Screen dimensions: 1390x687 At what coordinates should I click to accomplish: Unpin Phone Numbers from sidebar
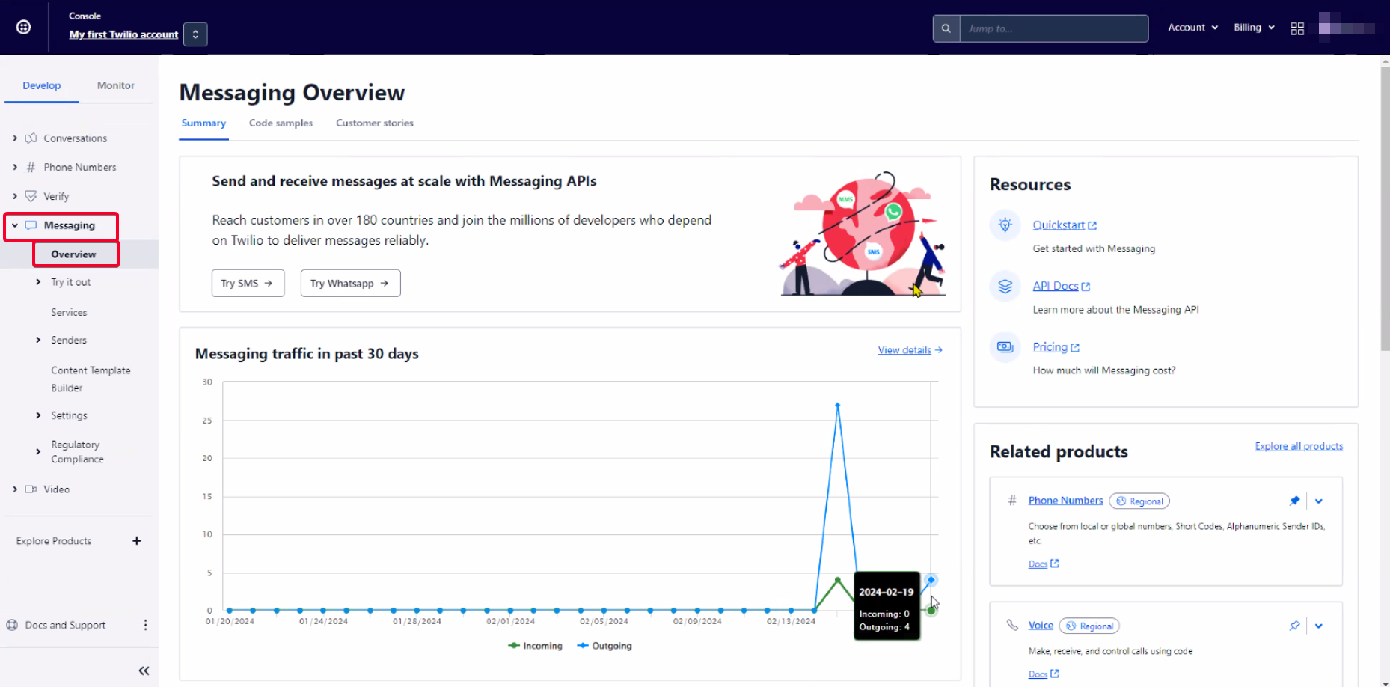point(1294,501)
